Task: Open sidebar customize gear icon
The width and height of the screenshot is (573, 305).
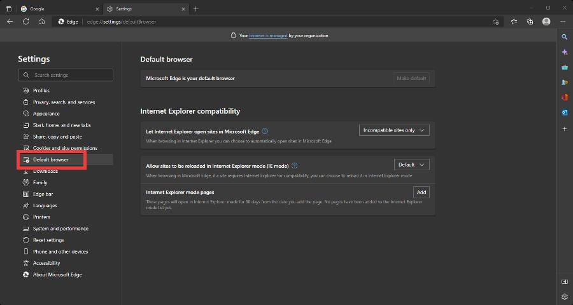Action: (x=565, y=297)
